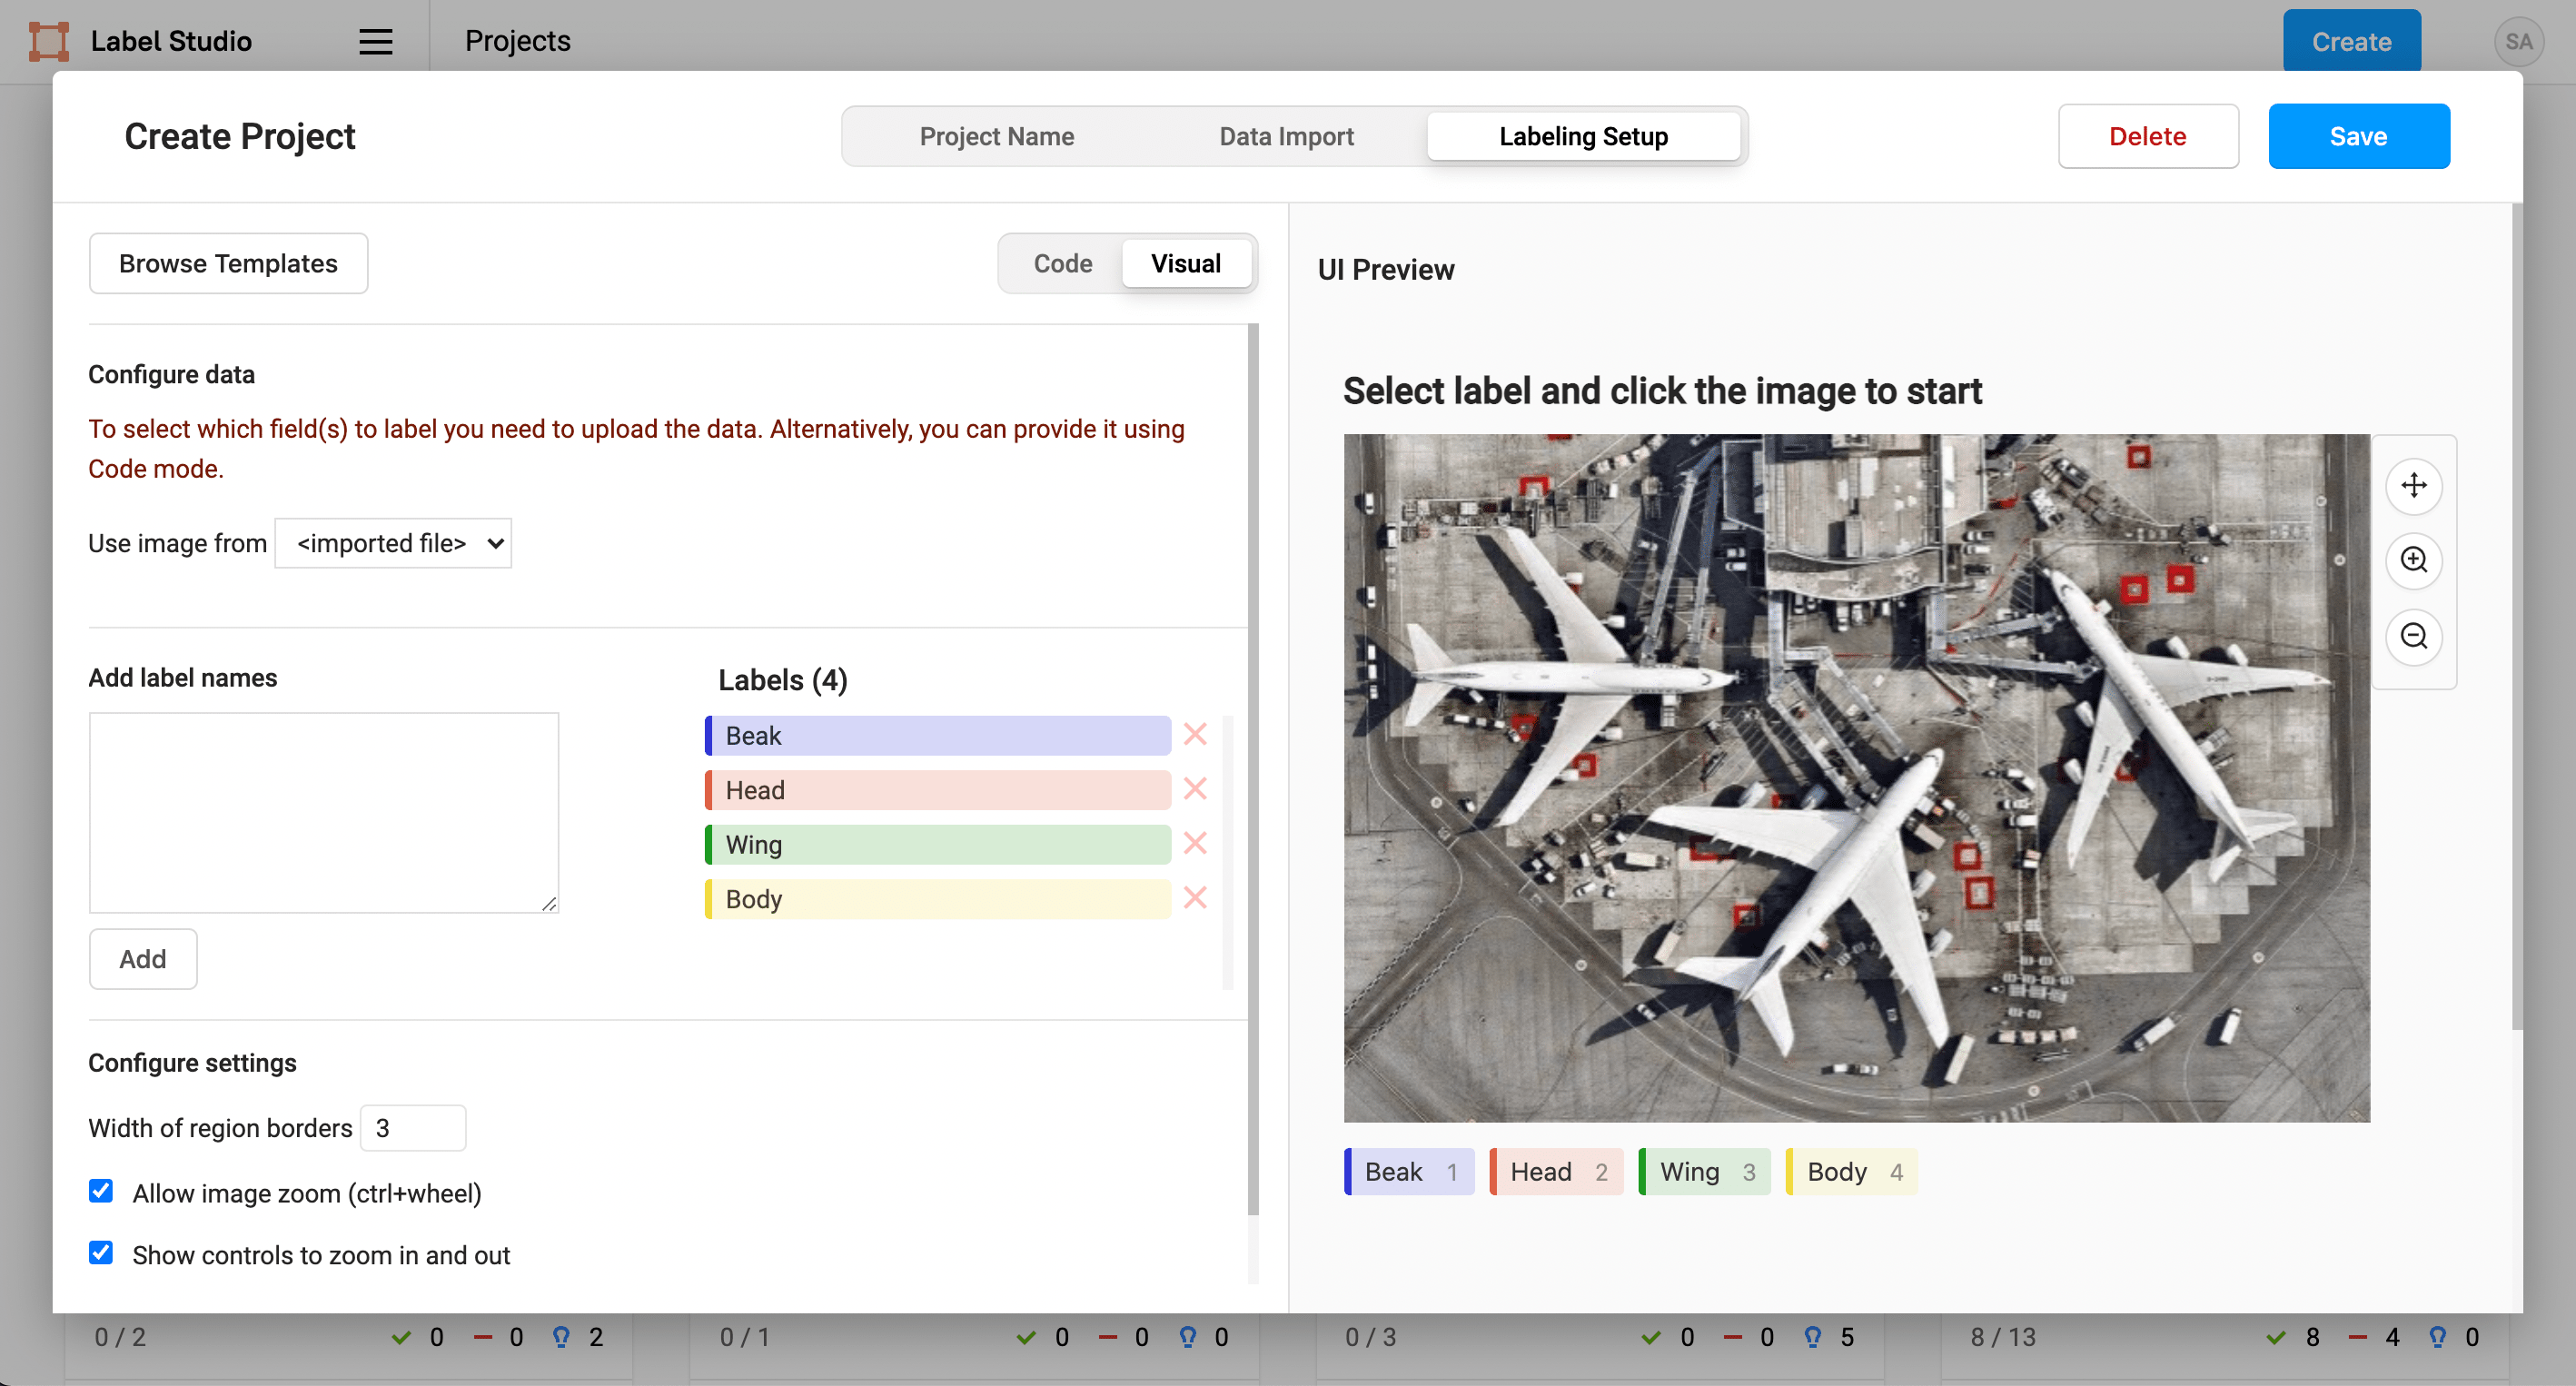Click inside the label names text area
2576x1386 pixels.
click(x=323, y=812)
